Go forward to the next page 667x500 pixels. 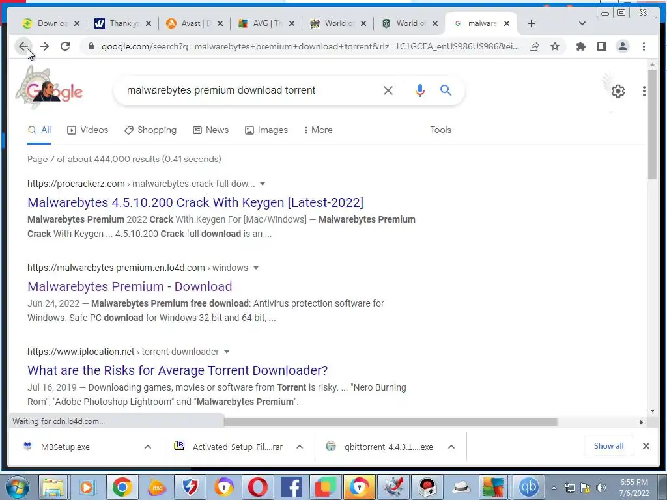[44, 46]
